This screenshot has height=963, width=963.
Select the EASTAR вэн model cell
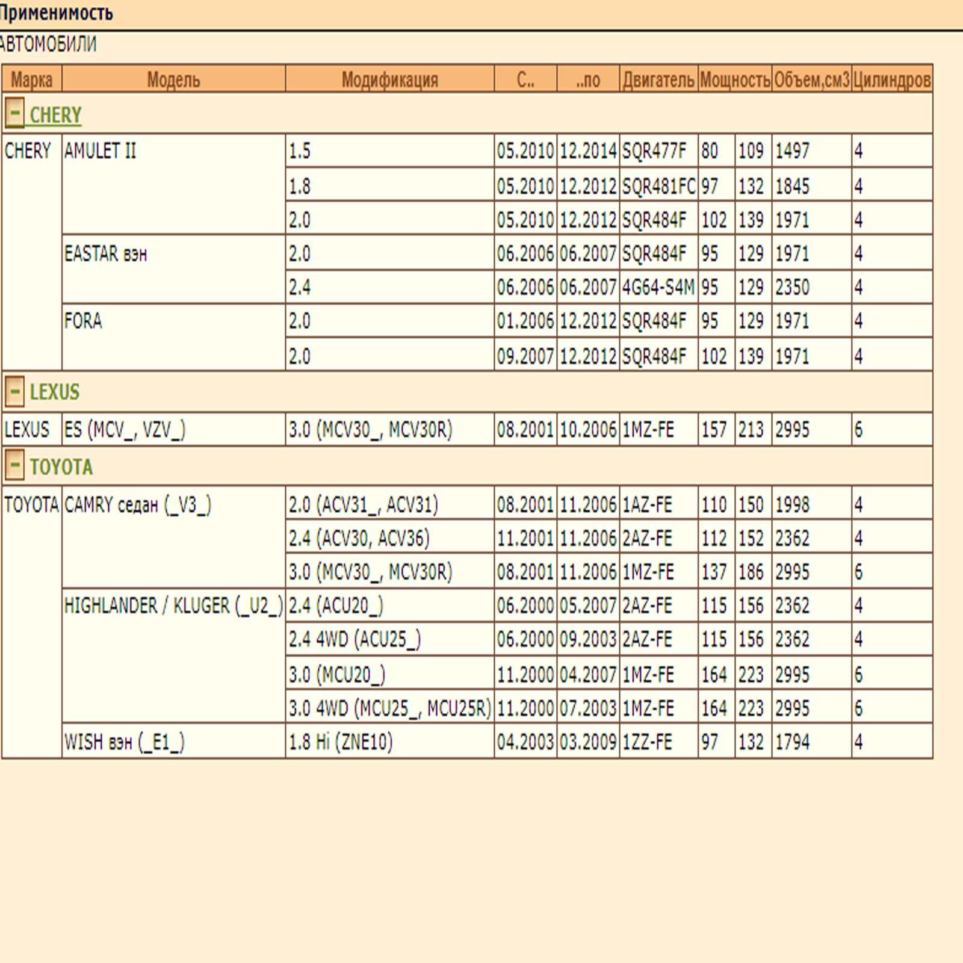[x=173, y=269]
